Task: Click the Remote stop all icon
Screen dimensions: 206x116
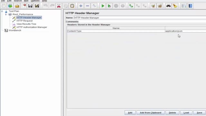Action: 138,6
